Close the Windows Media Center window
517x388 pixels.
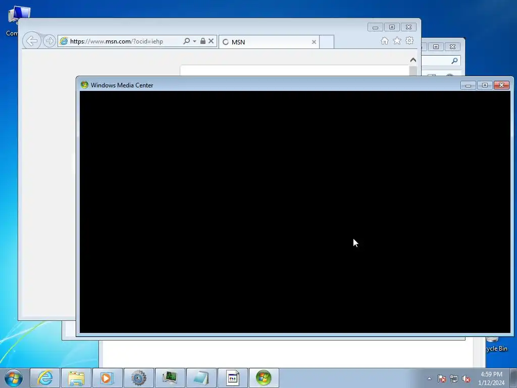tap(501, 85)
